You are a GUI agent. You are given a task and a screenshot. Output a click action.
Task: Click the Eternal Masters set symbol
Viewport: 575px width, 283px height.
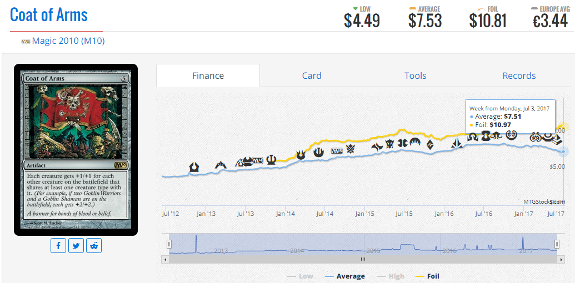tap(486, 135)
